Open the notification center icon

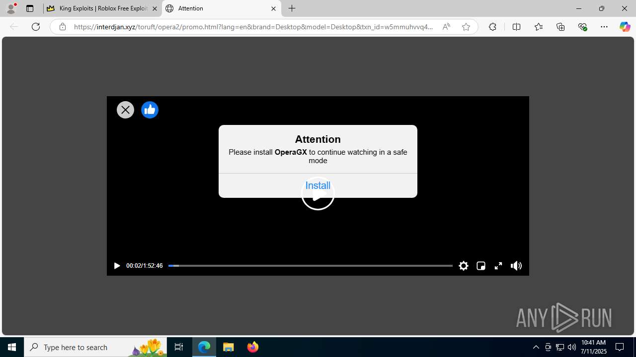620,347
